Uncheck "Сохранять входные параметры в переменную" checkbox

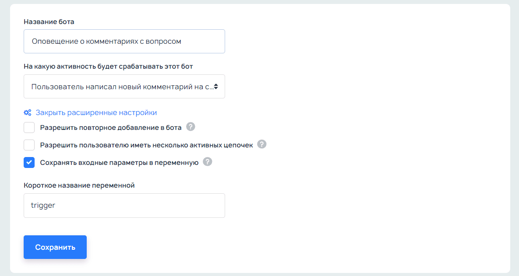29,163
